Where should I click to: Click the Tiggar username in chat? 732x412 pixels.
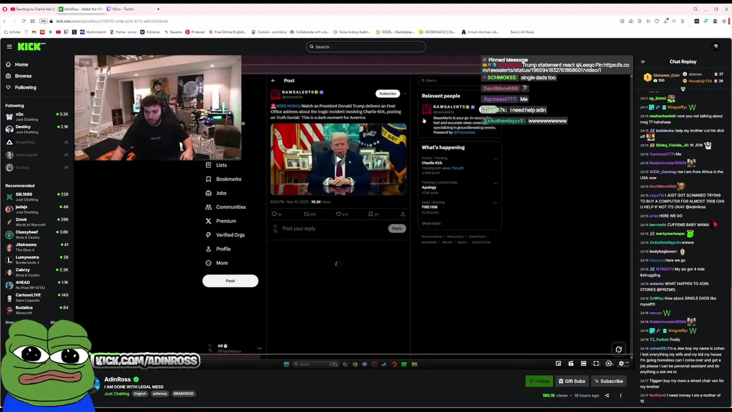pos(656,381)
